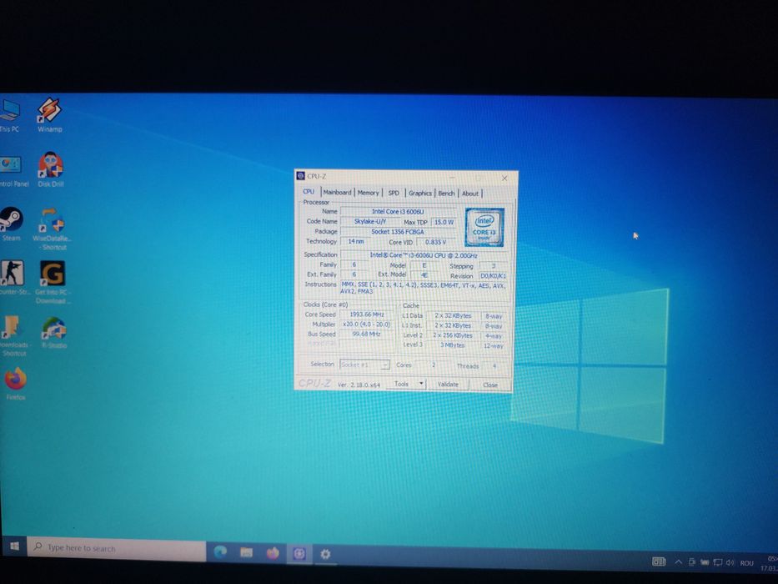Select the CPU-Z taskbar button
The height and width of the screenshot is (584, 778).
click(299, 553)
